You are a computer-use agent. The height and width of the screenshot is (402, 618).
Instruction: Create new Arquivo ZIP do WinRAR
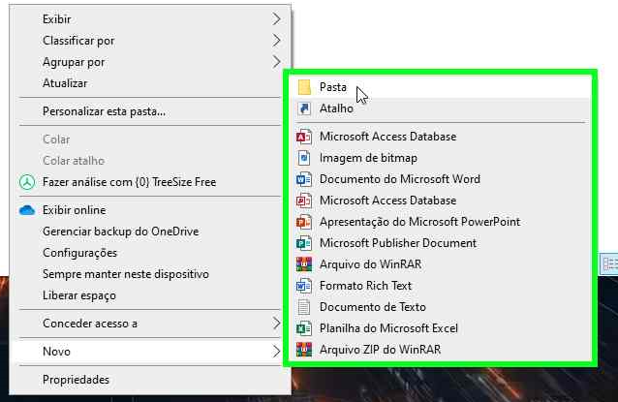click(x=440, y=350)
